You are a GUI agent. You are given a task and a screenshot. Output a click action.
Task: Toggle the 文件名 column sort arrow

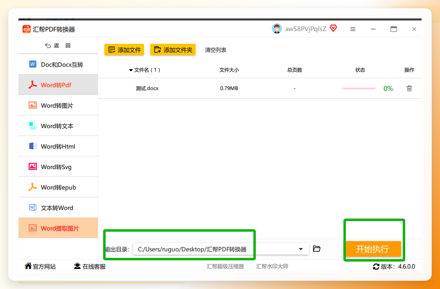point(131,70)
